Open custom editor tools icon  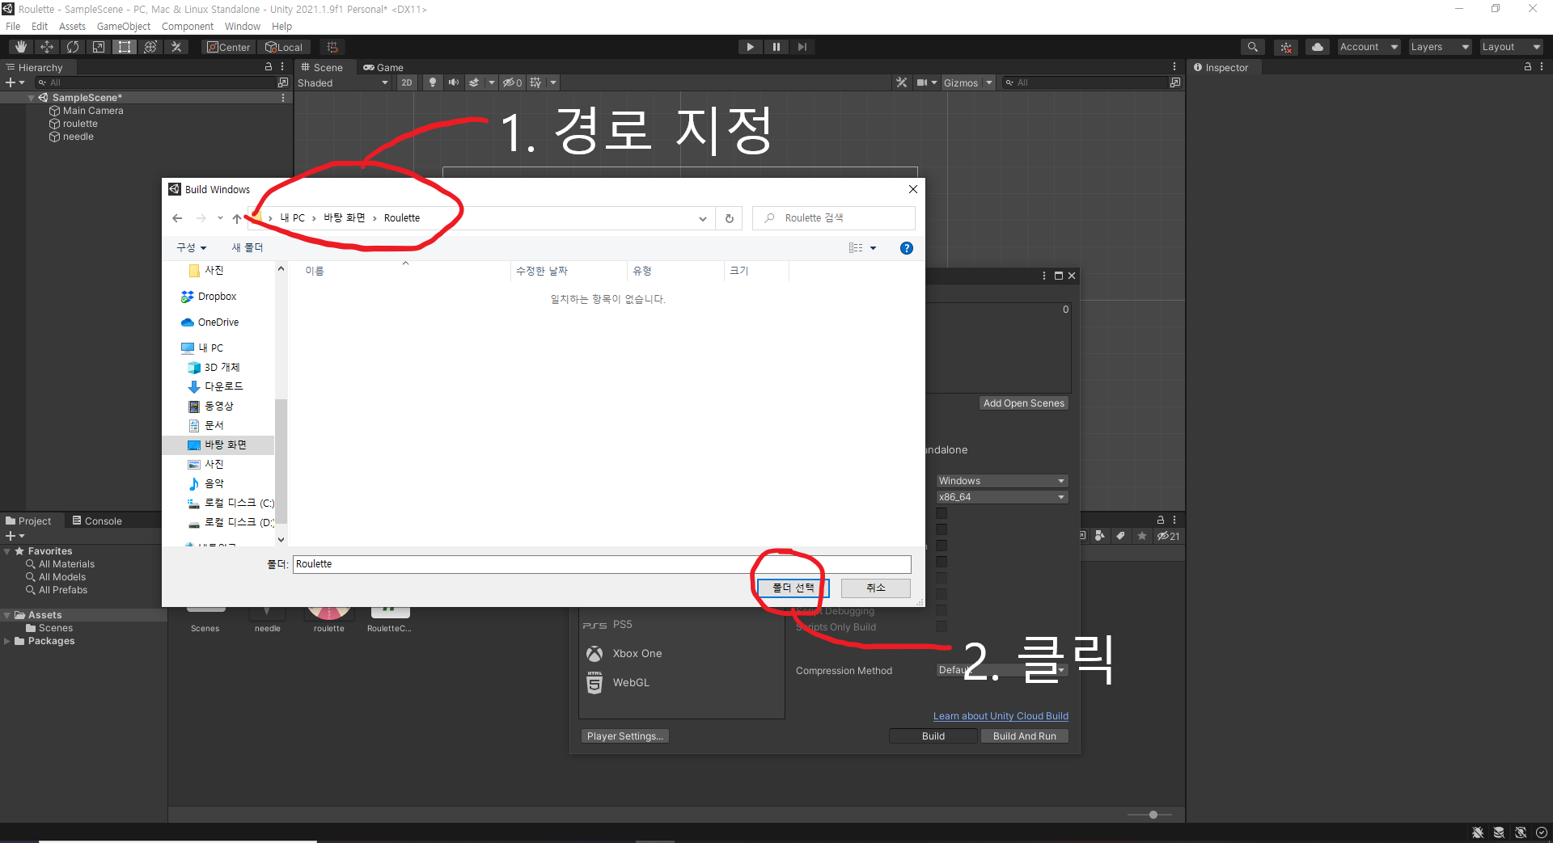[x=176, y=47]
